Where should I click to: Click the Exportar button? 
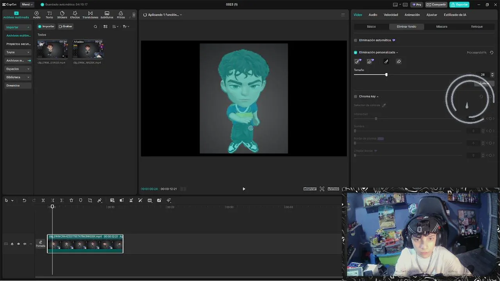click(x=459, y=5)
